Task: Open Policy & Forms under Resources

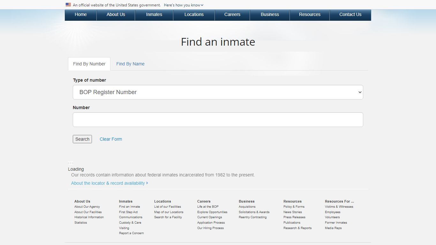Action: [x=293, y=207]
